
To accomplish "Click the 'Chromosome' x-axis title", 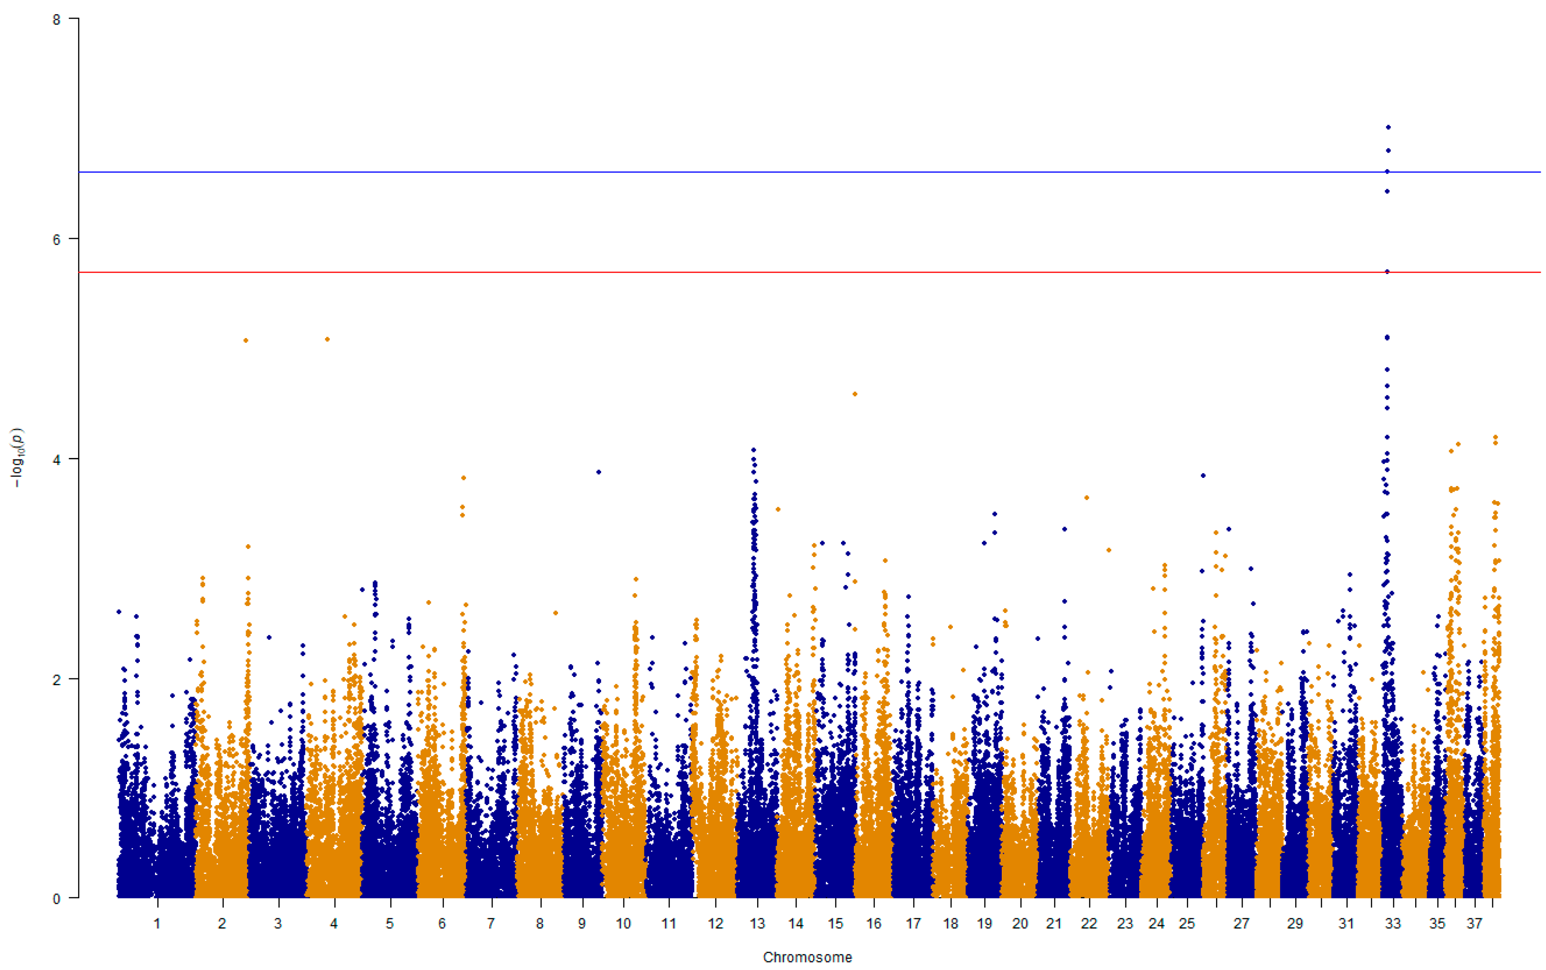I will pyautogui.click(x=807, y=957).
